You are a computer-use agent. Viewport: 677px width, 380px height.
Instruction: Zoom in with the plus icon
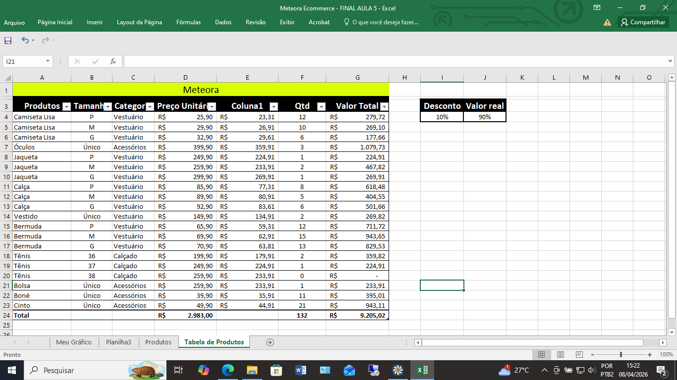coord(650,355)
